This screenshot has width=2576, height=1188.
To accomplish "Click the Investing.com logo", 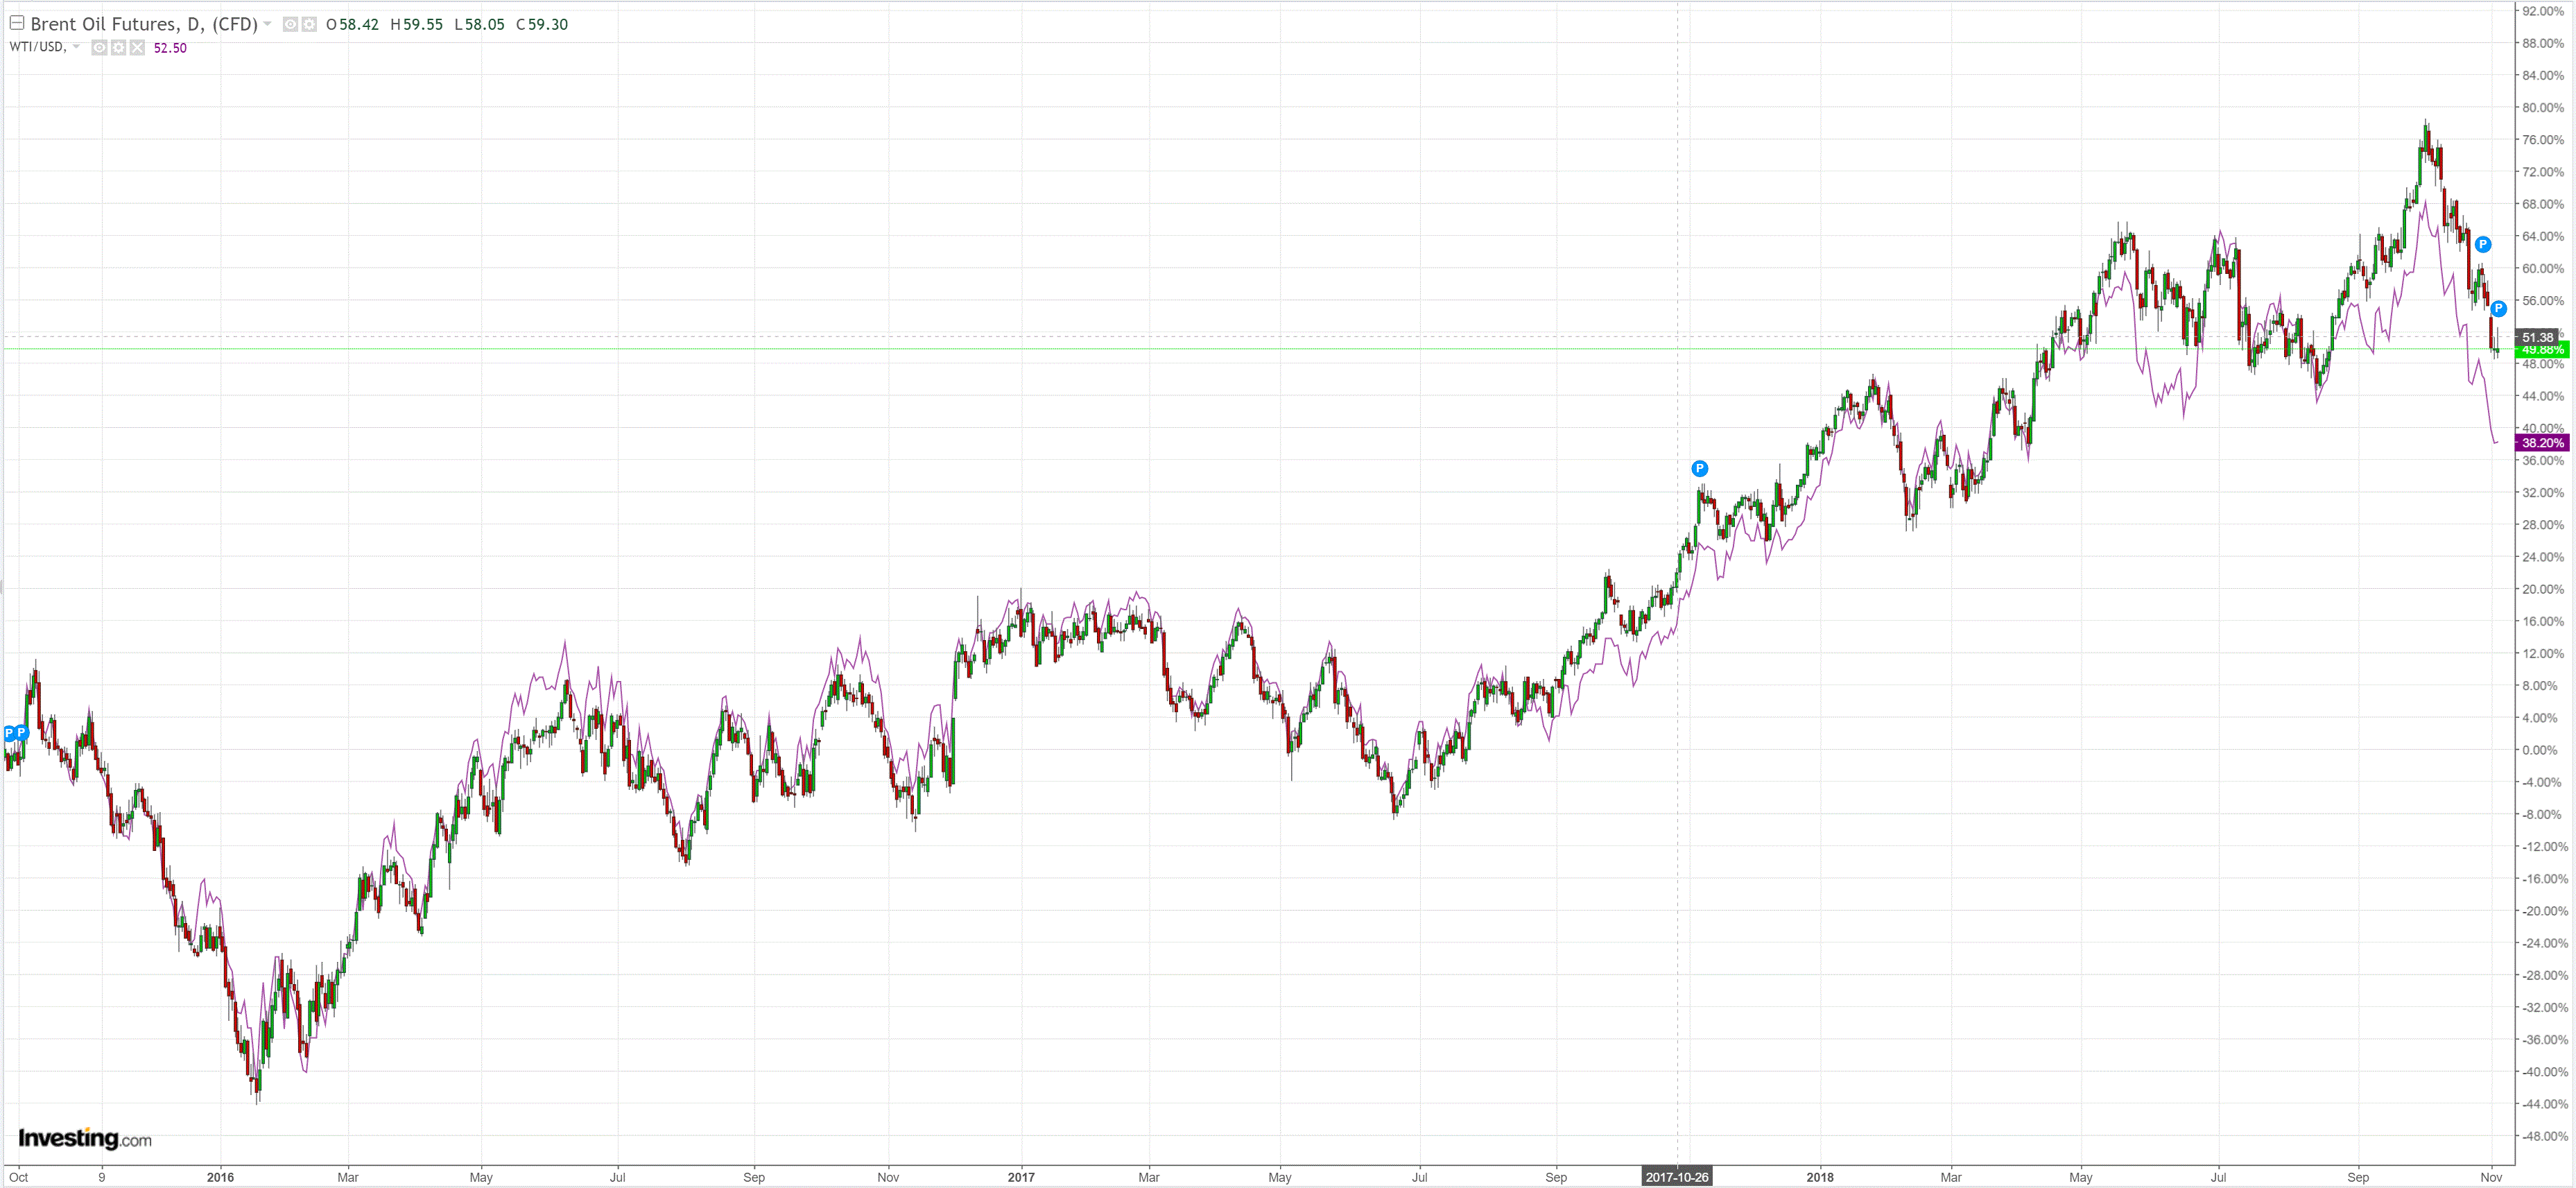I will (x=85, y=1138).
